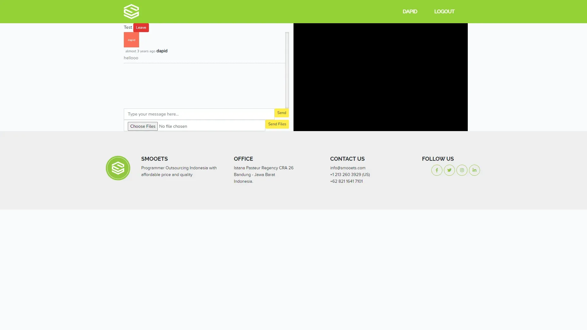587x330 pixels.
Task: Click LOGOUT in the navigation bar
Action: click(x=444, y=12)
